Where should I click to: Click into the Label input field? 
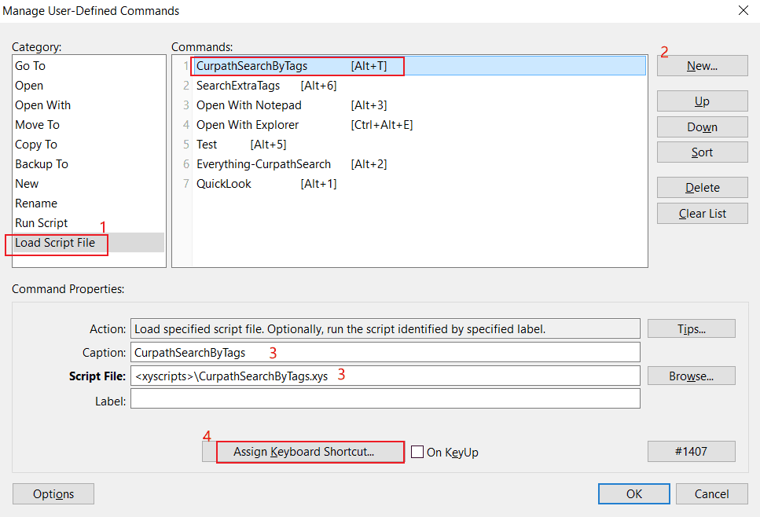click(385, 399)
